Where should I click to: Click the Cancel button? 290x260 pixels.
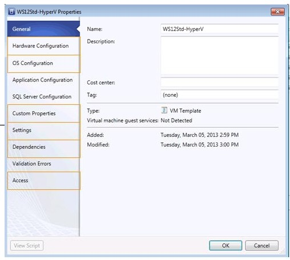262,246
